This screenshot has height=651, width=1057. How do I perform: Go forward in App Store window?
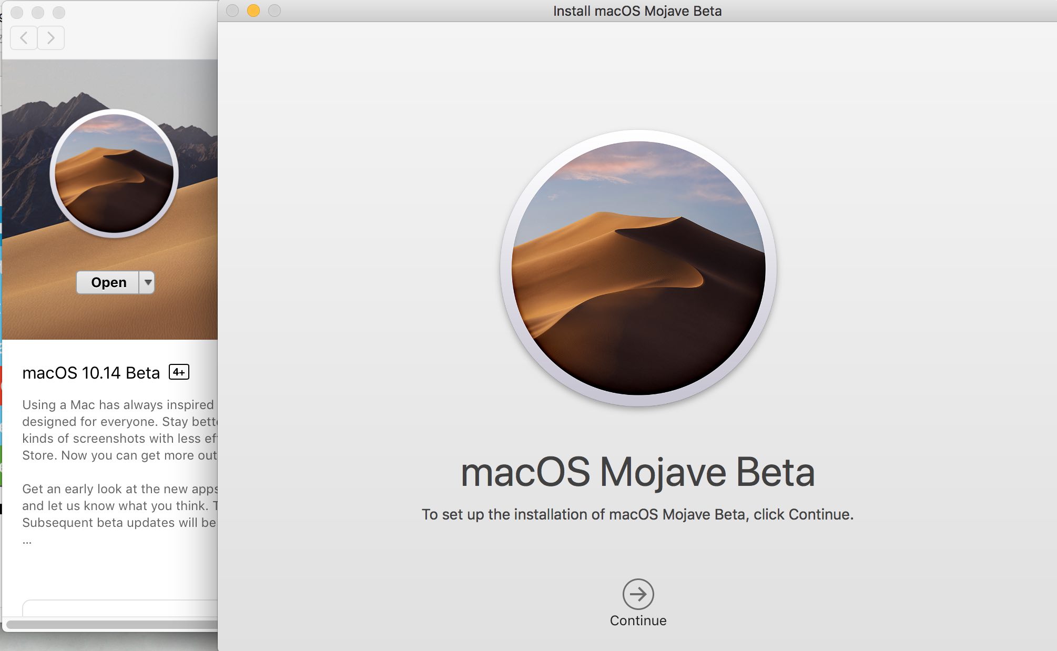tap(51, 38)
